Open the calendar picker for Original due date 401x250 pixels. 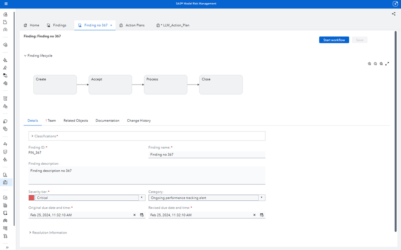142,215
